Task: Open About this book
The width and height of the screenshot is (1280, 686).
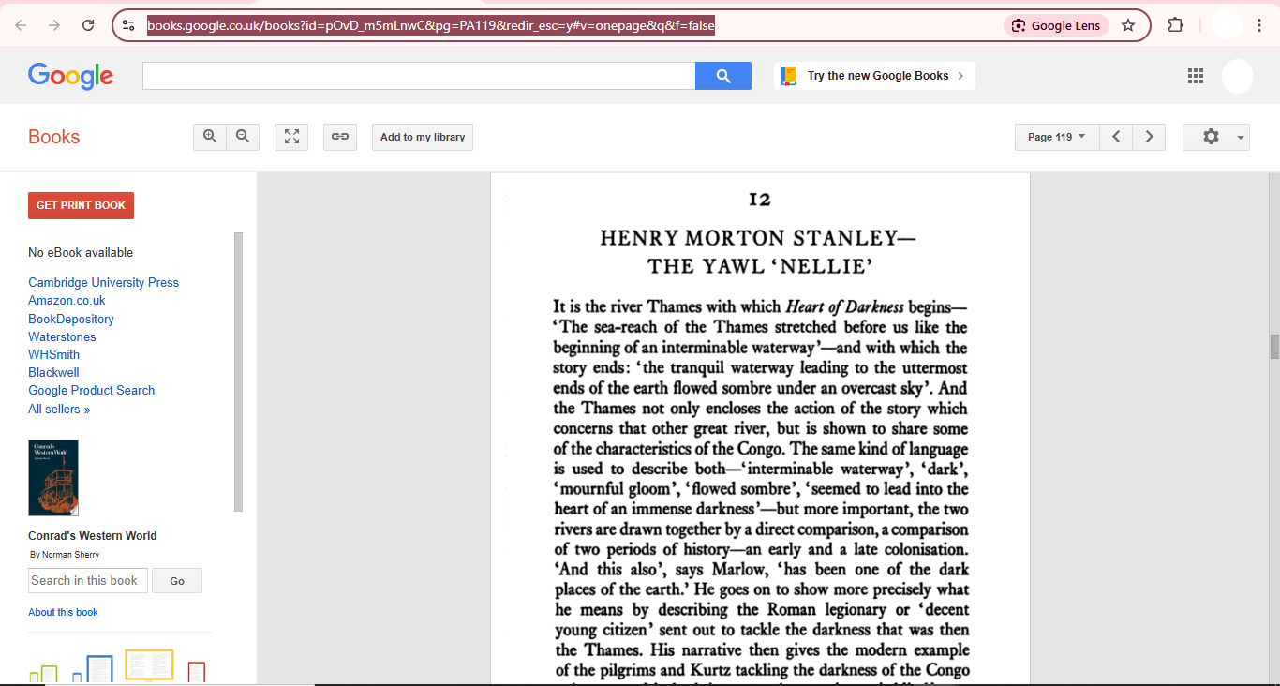Action: click(x=63, y=612)
